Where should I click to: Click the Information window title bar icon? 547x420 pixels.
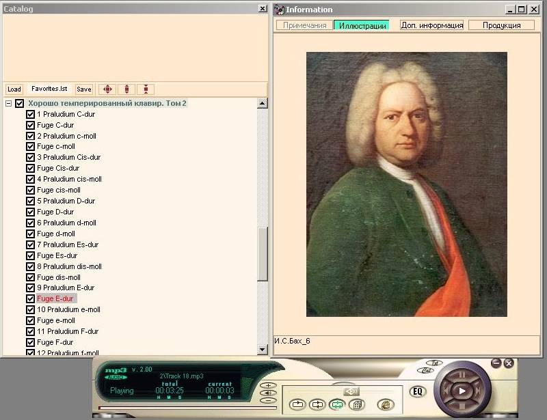click(279, 10)
